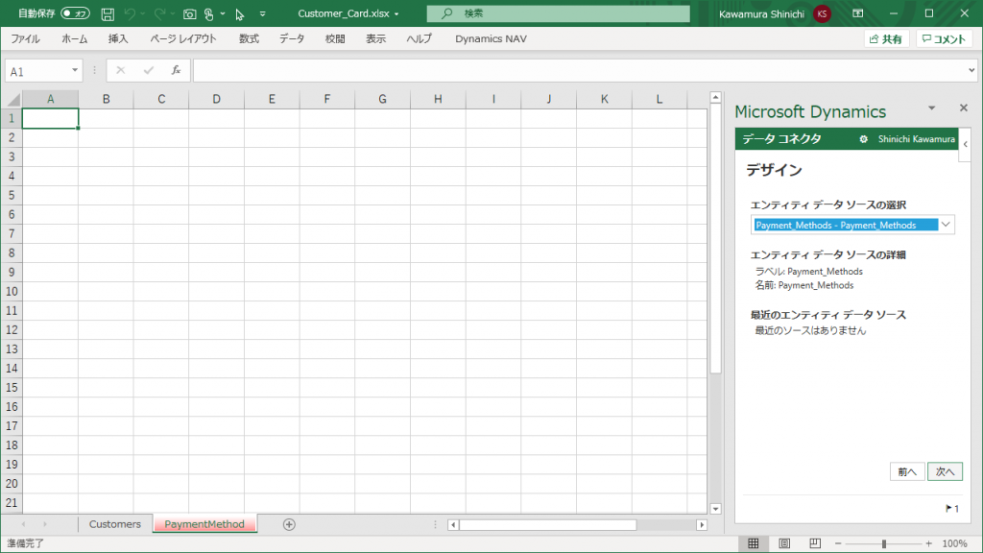The width and height of the screenshot is (983, 553).
Task: Select column D header
Action: (x=216, y=99)
